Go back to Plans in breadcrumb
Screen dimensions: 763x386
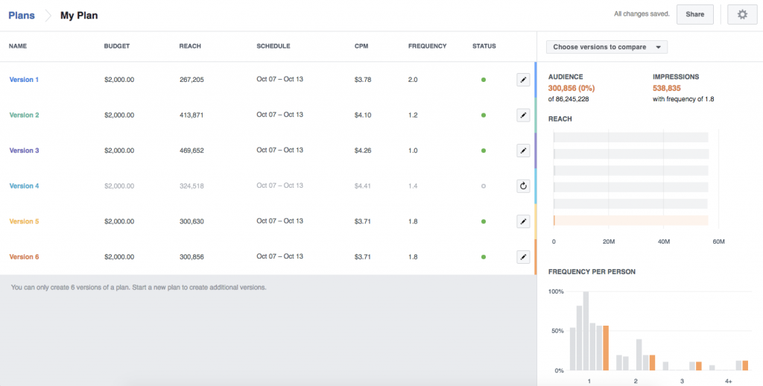pyautogui.click(x=22, y=15)
